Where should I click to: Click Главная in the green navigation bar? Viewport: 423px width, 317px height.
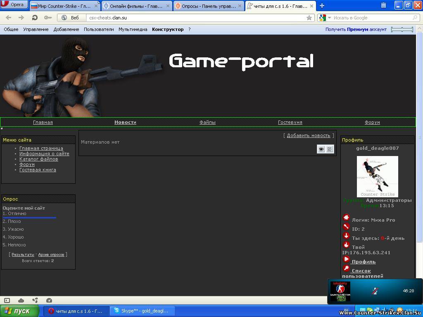pos(43,122)
